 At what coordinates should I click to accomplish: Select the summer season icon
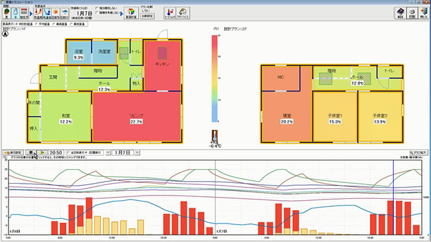pyautogui.click(x=7, y=13)
